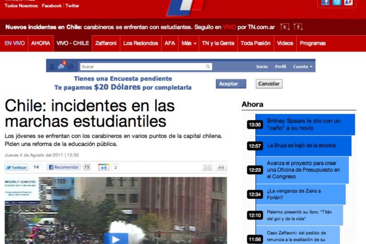Go to Toda Pasión section
The height and width of the screenshot is (244, 366).
[256, 43]
